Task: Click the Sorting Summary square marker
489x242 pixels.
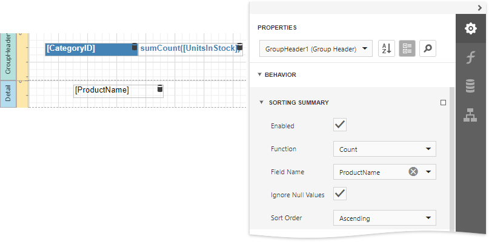Action: click(x=443, y=103)
